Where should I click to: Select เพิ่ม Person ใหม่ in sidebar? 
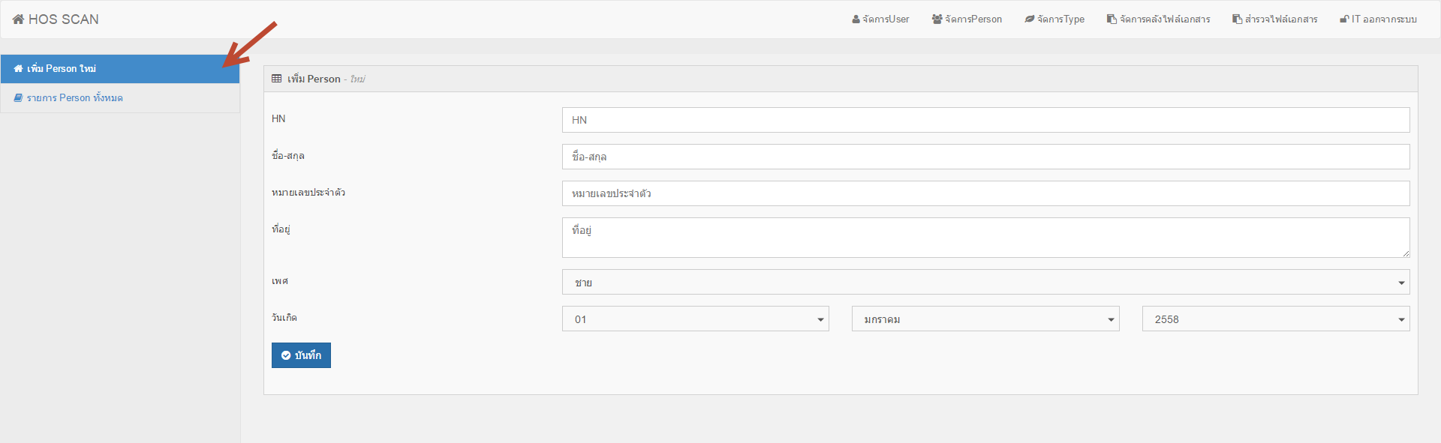tap(62, 69)
